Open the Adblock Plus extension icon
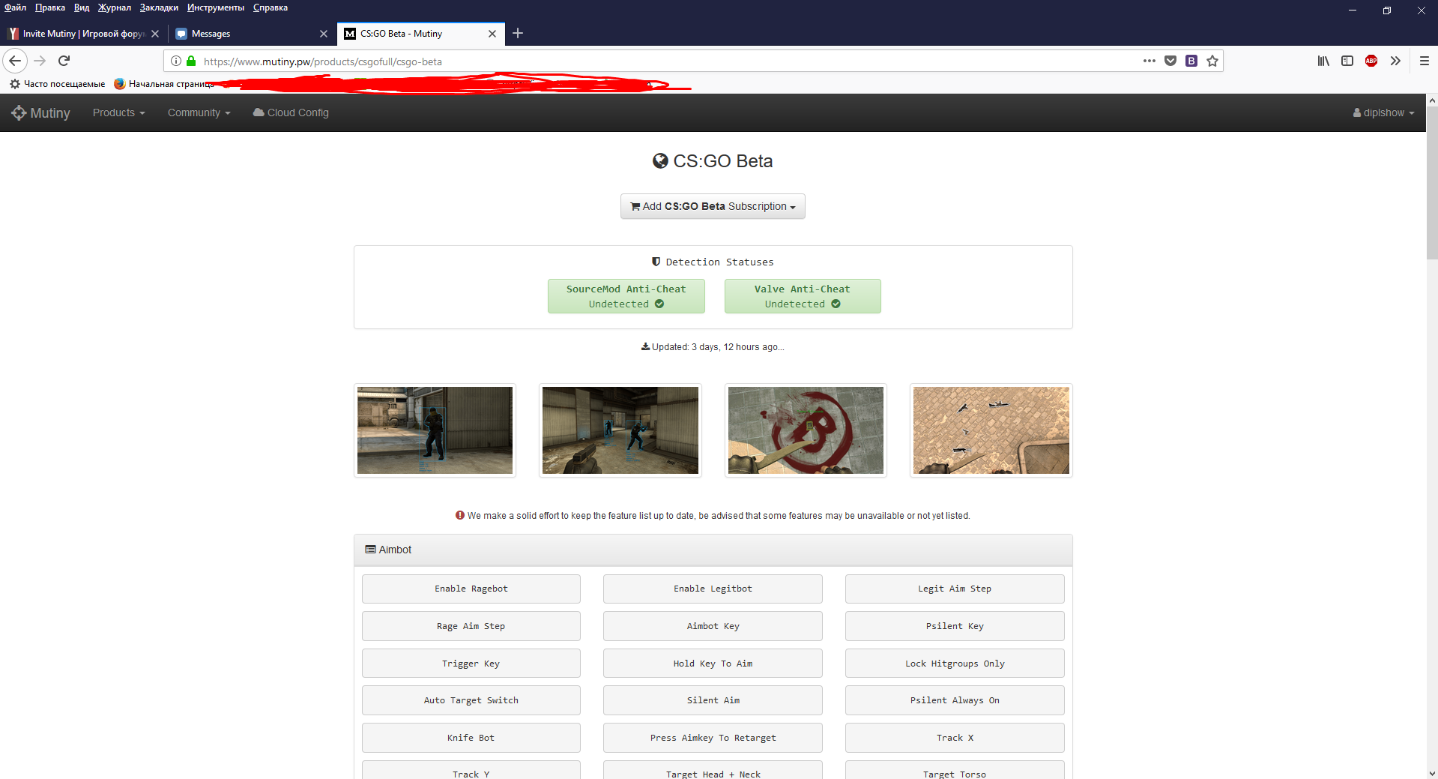1438x779 pixels. tap(1371, 61)
